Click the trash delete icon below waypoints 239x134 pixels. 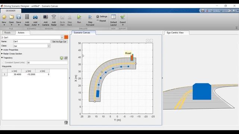(x=66, y=122)
